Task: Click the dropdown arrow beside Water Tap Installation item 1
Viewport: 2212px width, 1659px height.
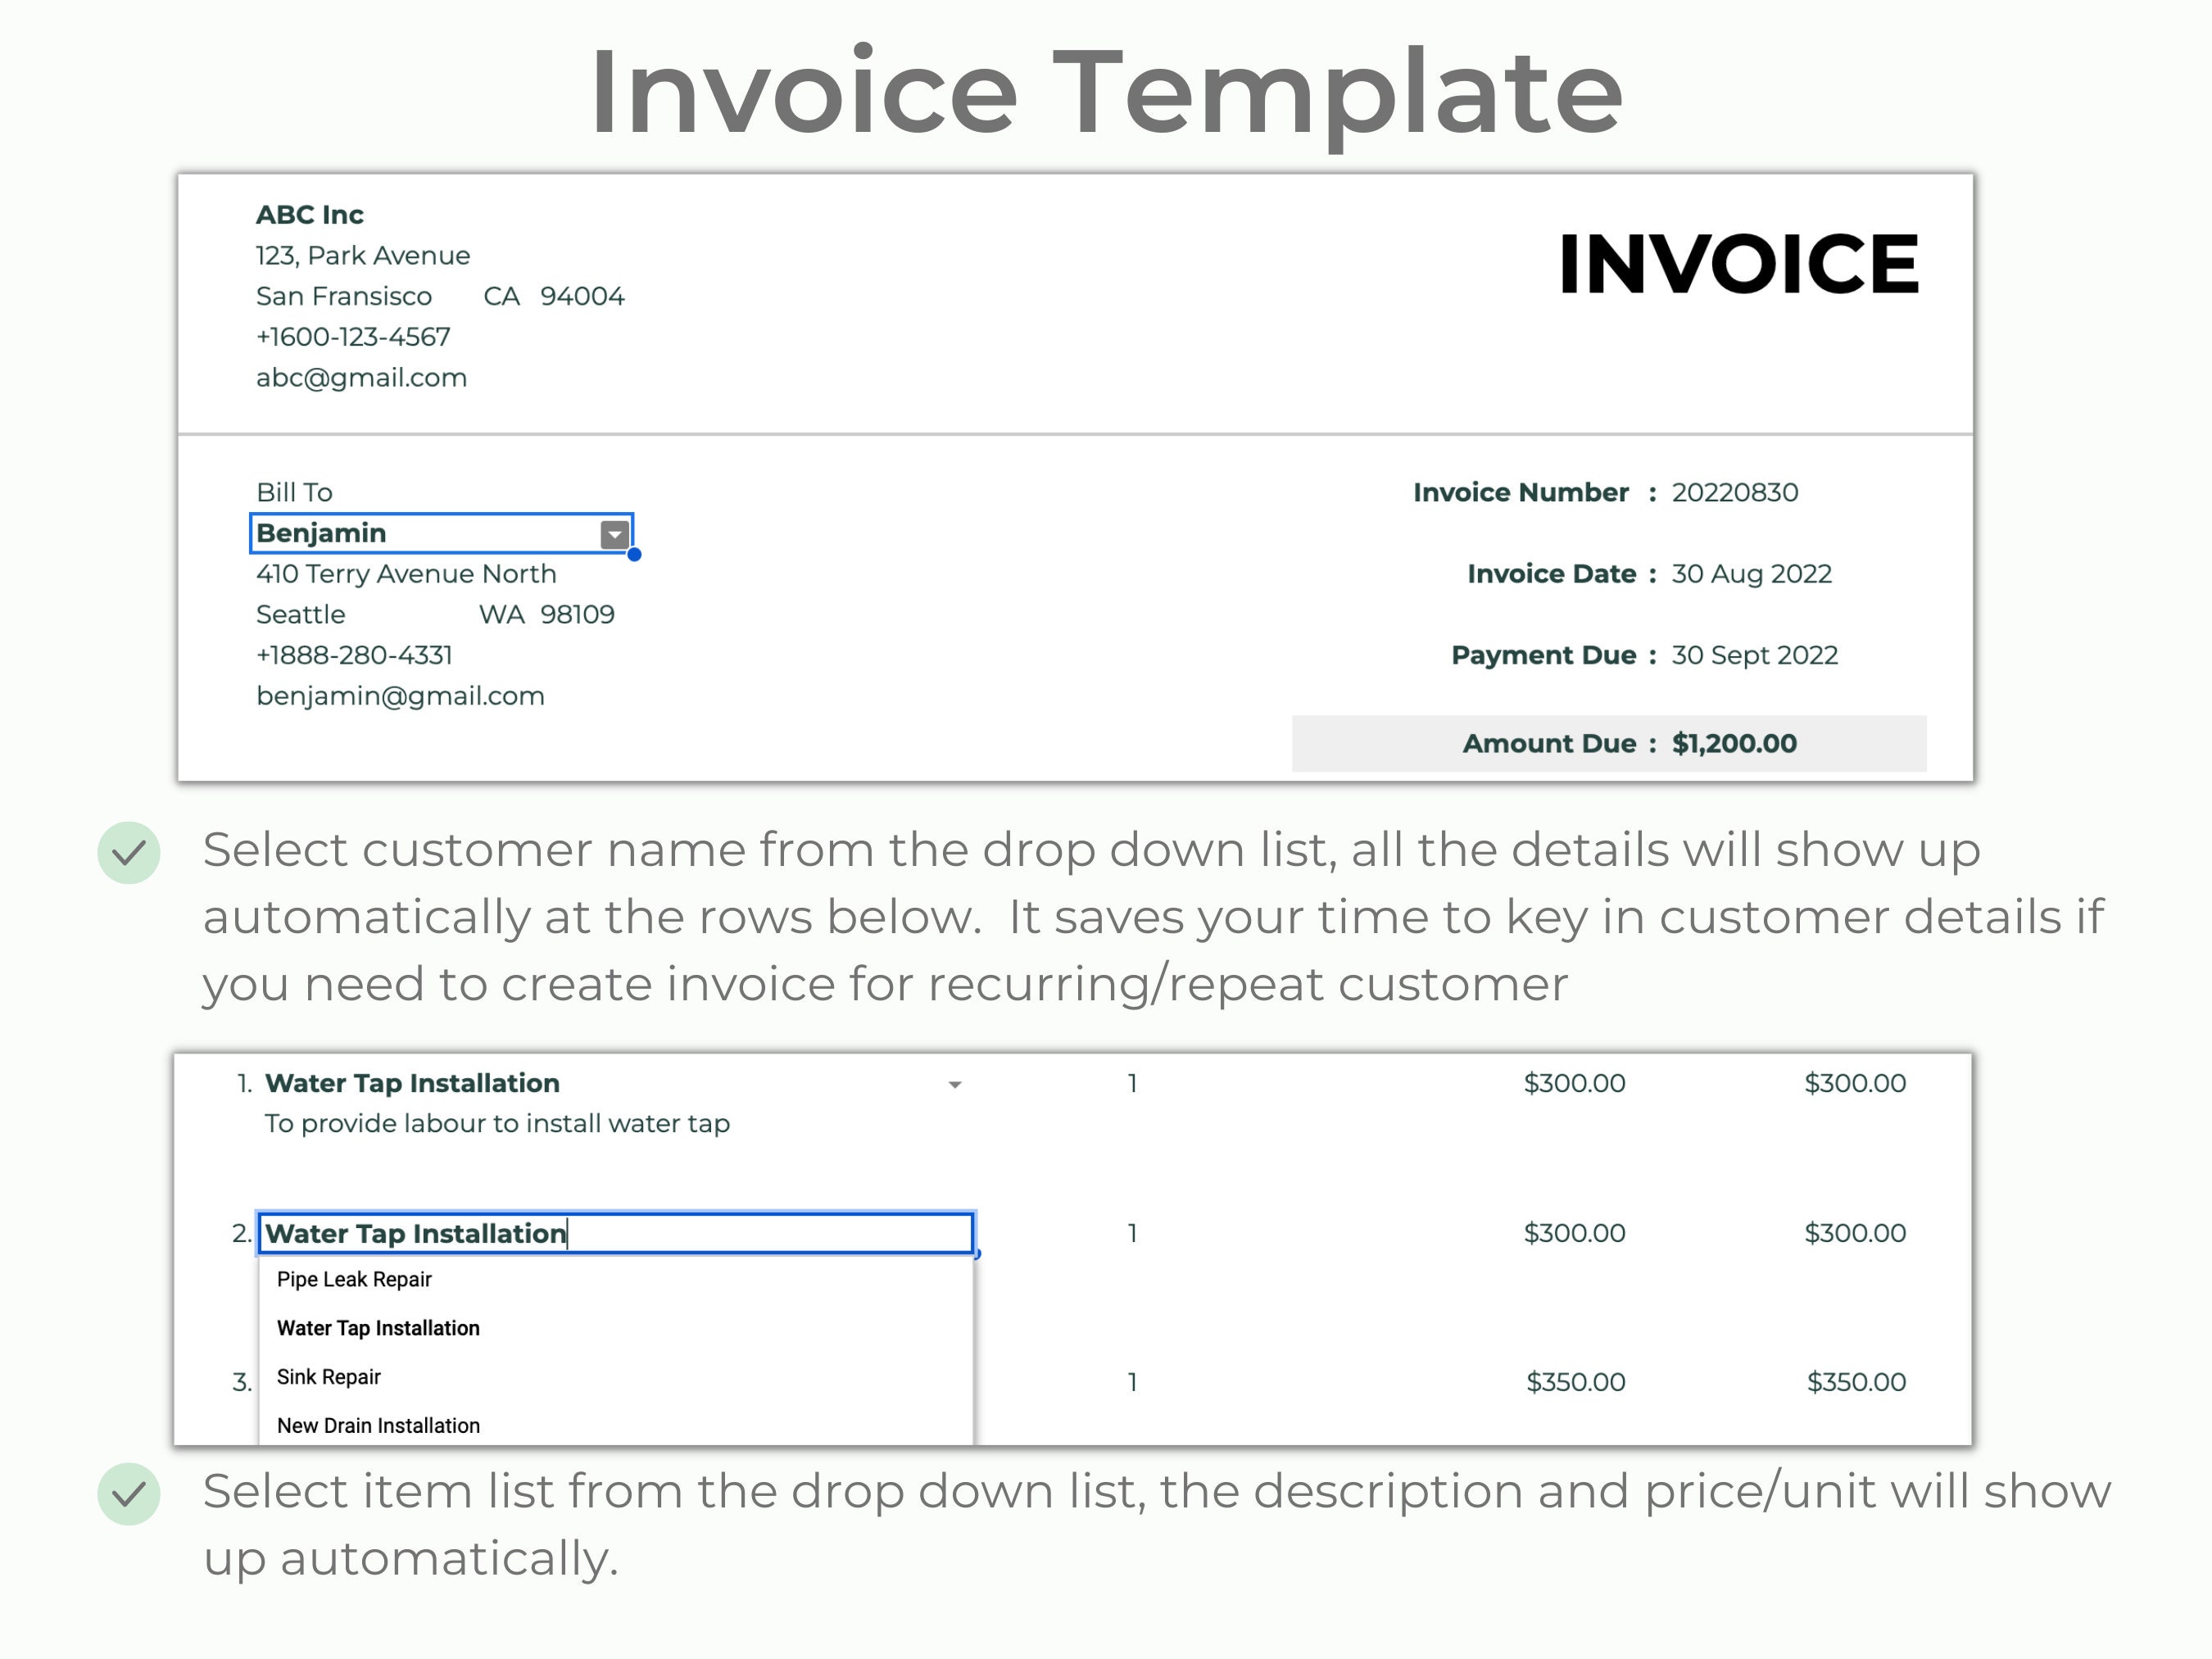Action: [x=954, y=1084]
